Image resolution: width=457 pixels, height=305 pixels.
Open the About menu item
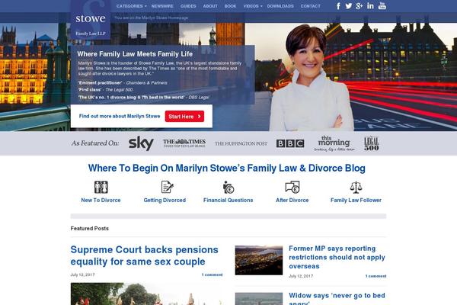click(210, 6)
